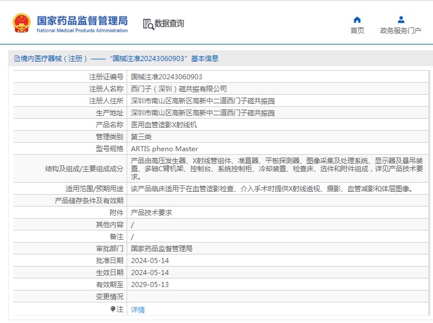The width and height of the screenshot is (433, 323).
Task: Click the 首页 home icon
Action: [357, 19]
